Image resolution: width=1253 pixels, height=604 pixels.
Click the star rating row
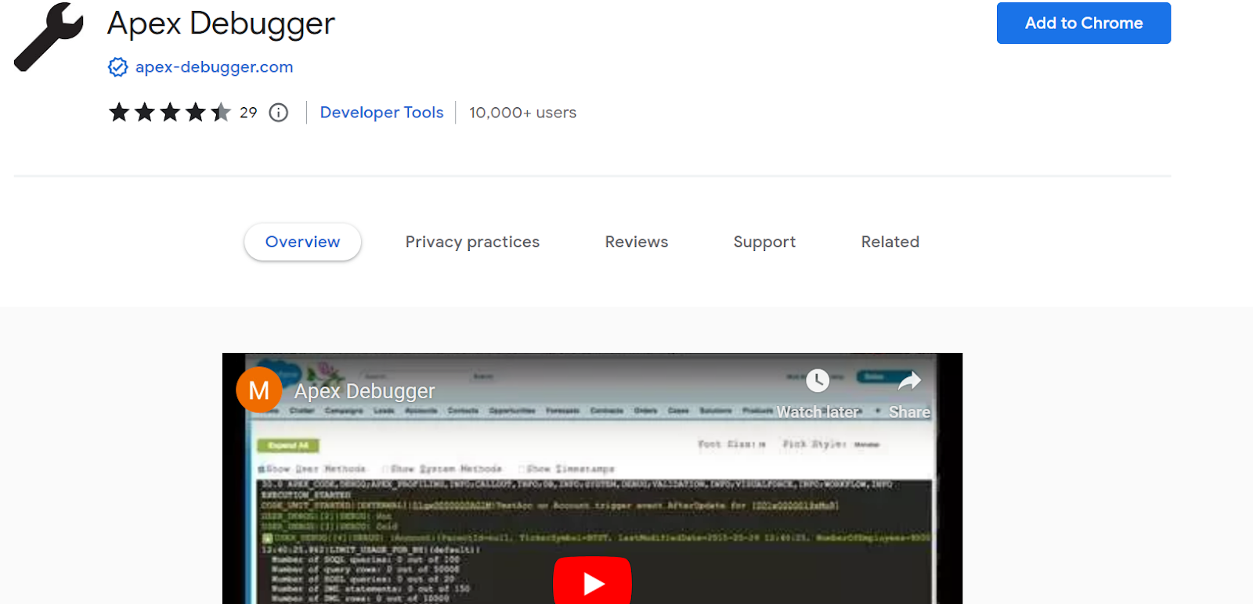coord(170,113)
